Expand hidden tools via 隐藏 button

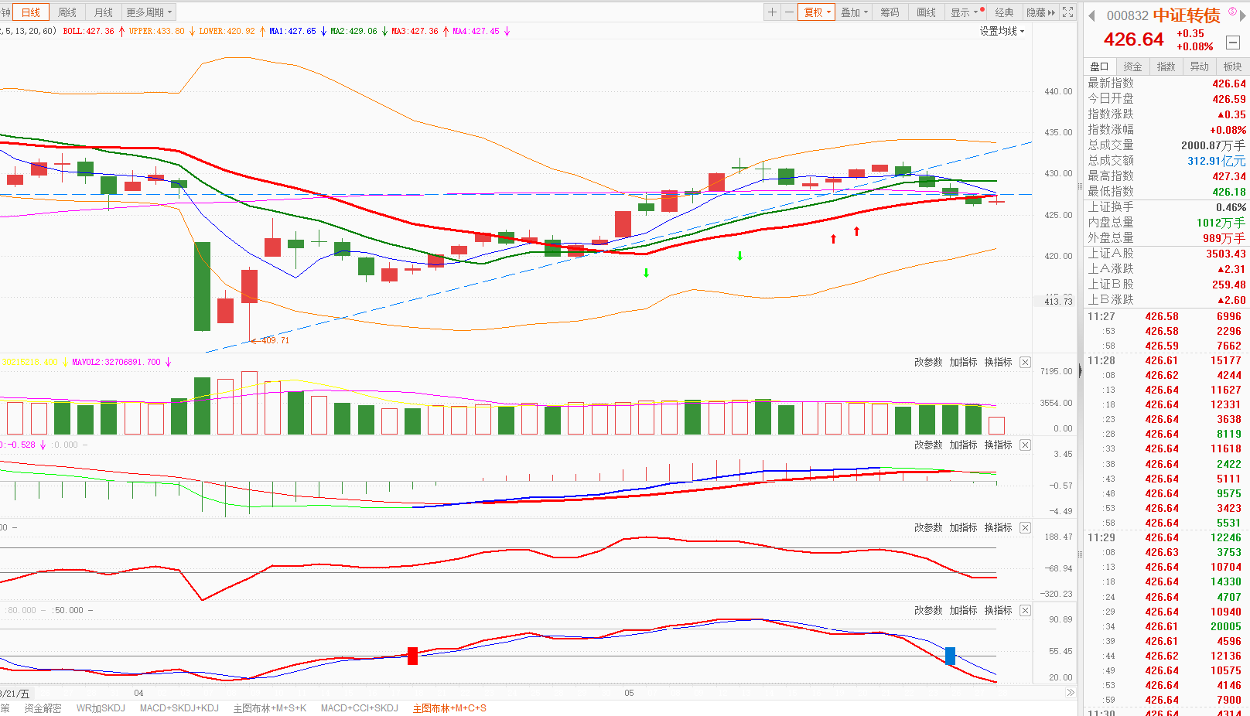[x=1040, y=12]
